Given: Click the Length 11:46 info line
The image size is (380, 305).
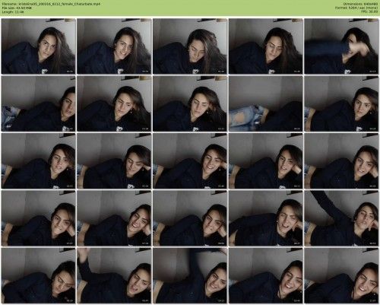Looking at the screenshot, I should pos(13,11).
